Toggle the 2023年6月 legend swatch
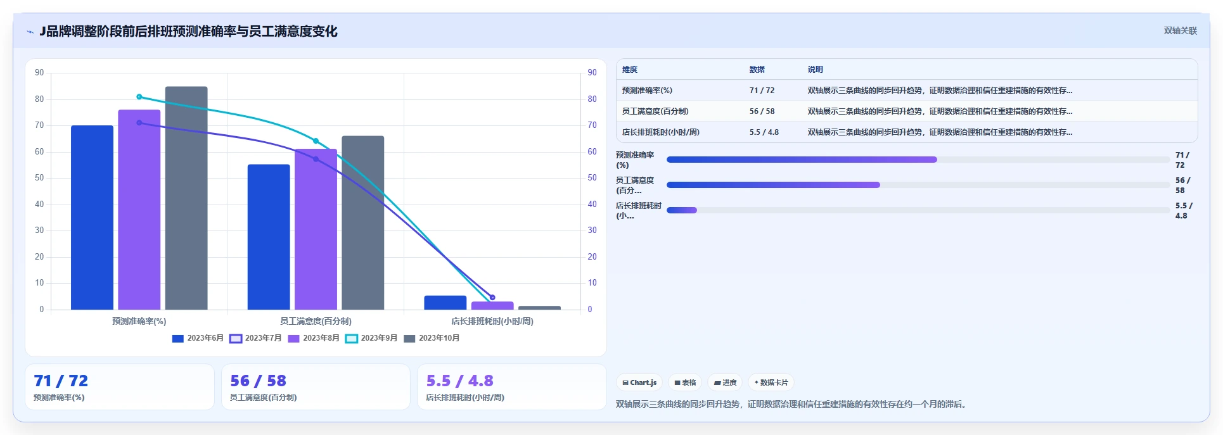 click(178, 338)
